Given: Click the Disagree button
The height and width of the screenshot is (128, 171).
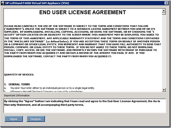Looking at the screenshot, I should point(36,119).
